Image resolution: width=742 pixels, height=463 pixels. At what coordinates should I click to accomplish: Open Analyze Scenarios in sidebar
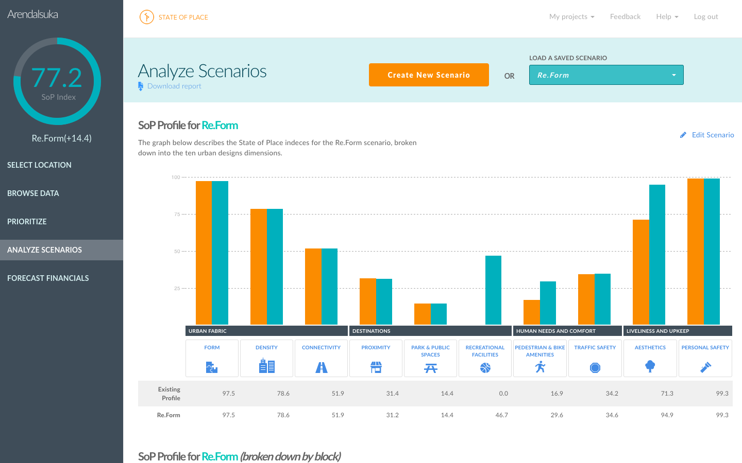62,250
